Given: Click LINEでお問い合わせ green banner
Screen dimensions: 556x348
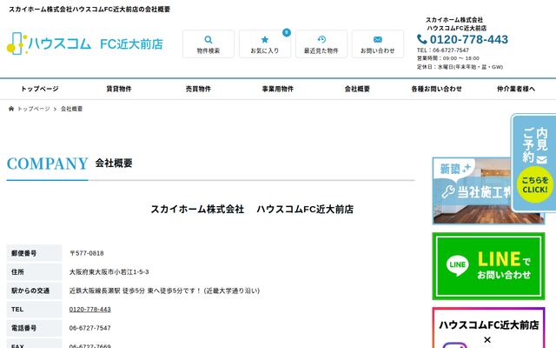Looking at the screenshot, I should 488,266.
